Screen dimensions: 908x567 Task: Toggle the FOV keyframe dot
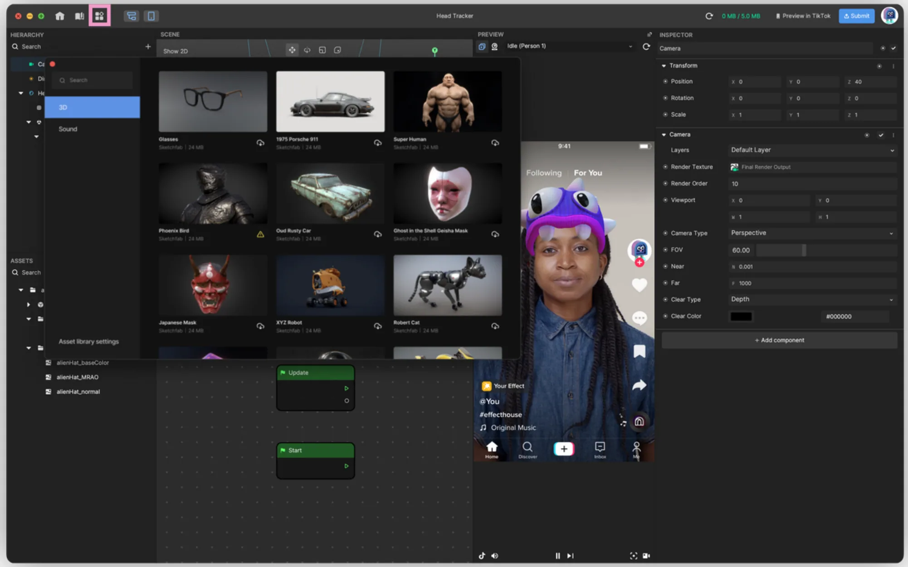(x=665, y=250)
